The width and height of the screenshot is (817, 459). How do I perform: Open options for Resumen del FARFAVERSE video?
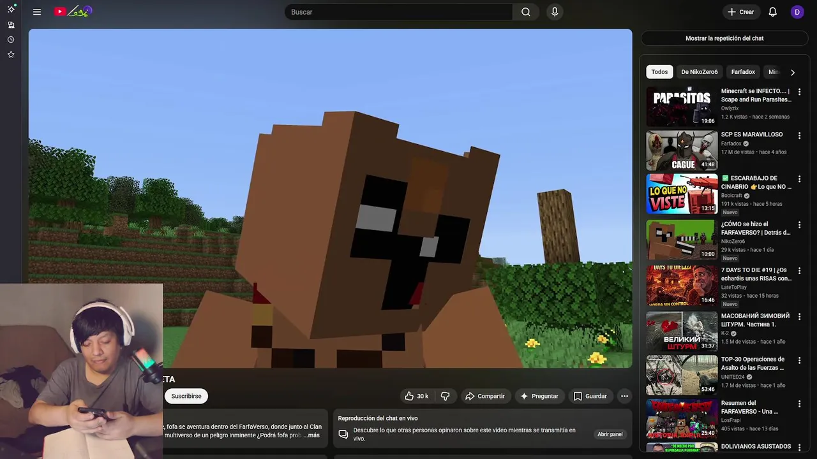[x=799, y=404]
